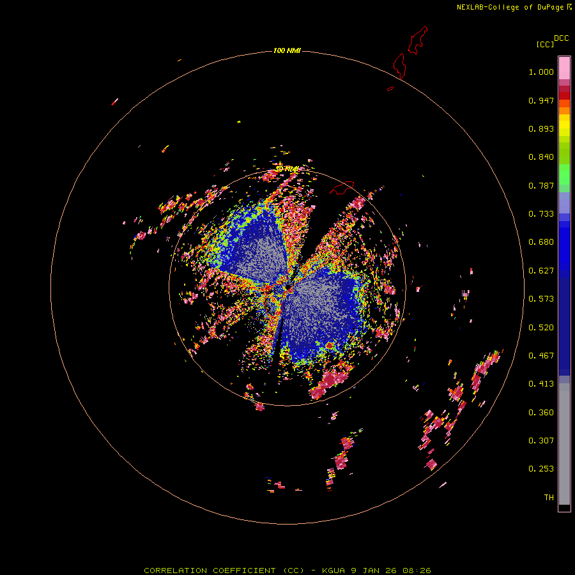The width and height of the screenshot is (575, 575).
Task: Click the DCC label above the color bar
Action: (x=562, y=38)
